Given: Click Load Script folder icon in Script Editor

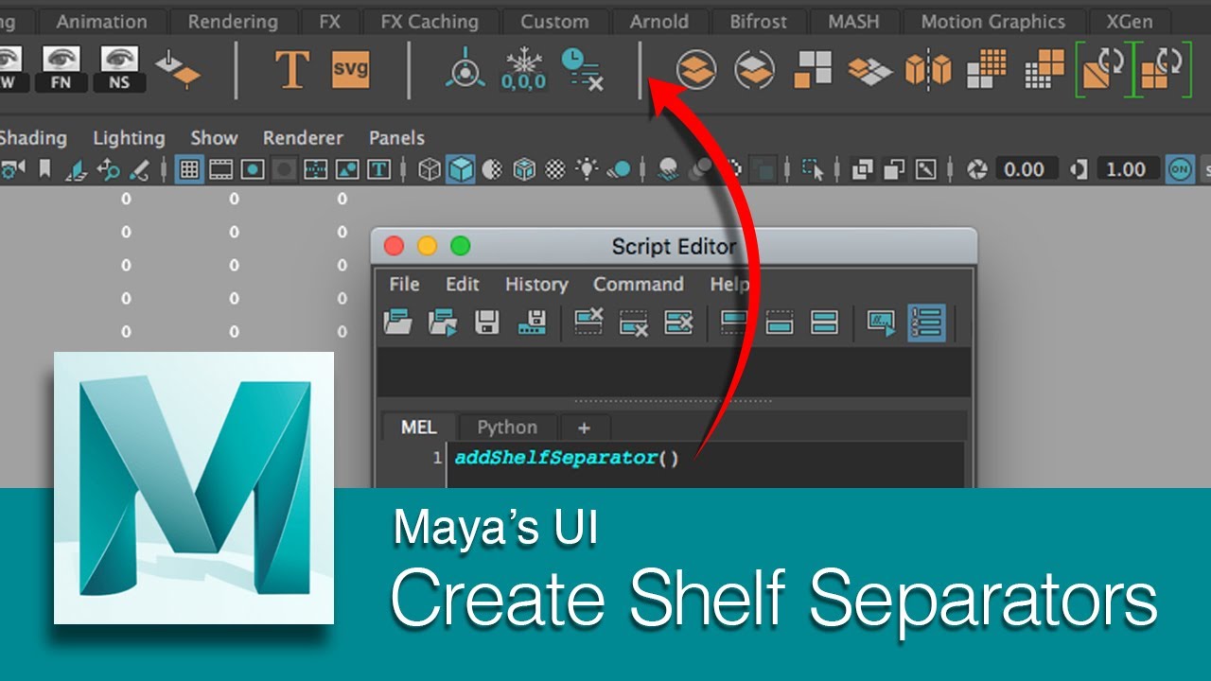Looking at the screenshot, I should point(398,323).
